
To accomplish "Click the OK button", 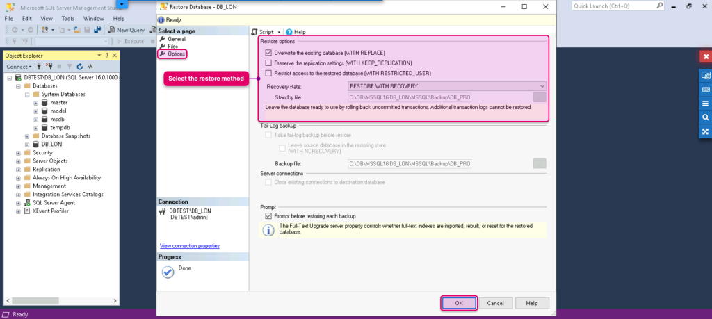I will pyautogui.click(x=459, y=303).
